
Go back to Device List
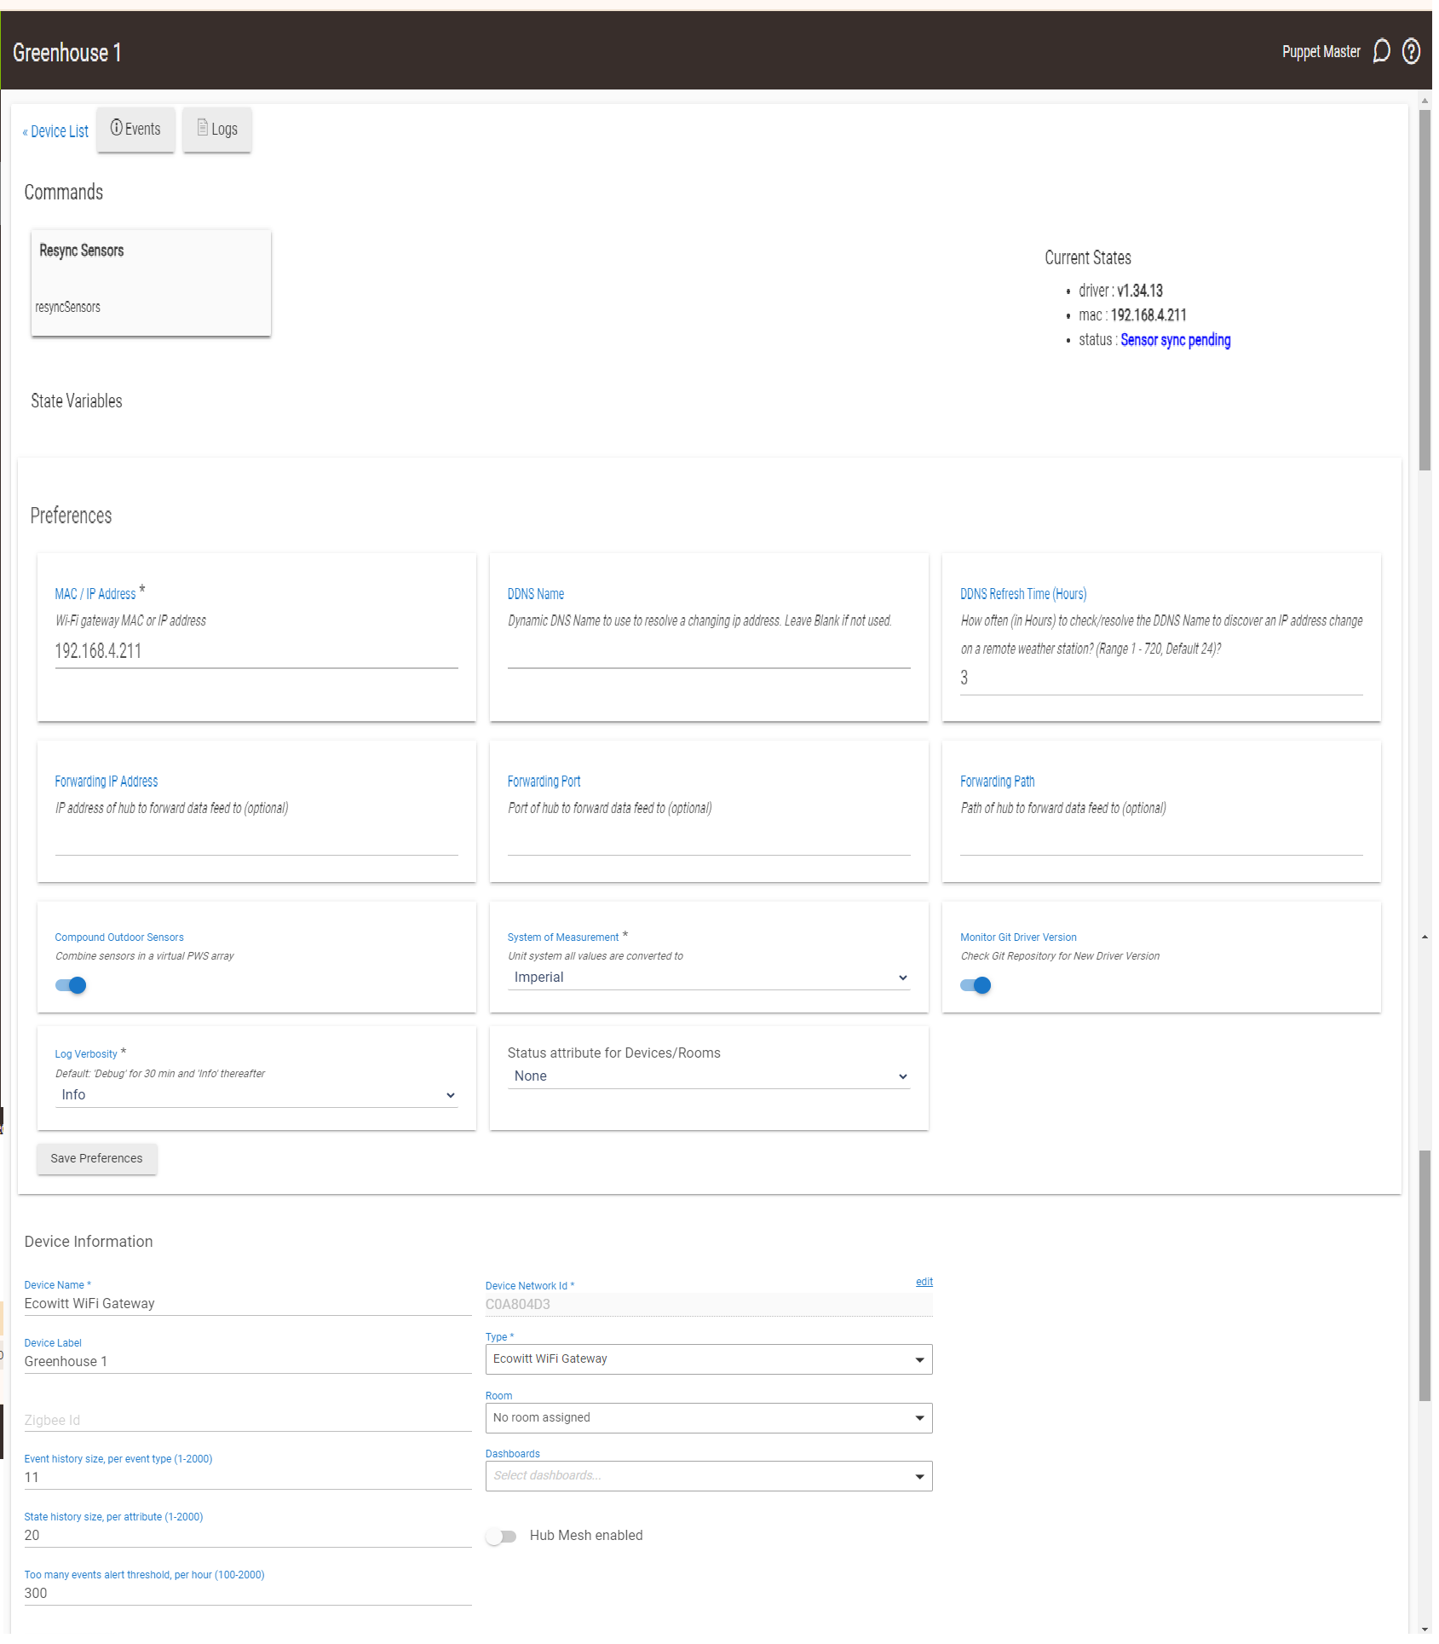pos(56,131)
